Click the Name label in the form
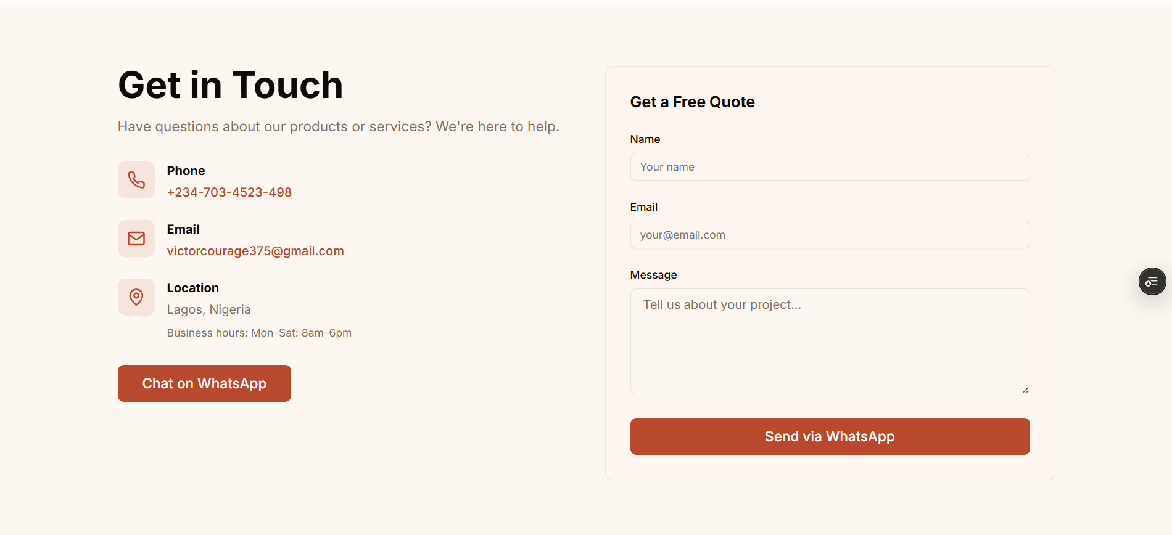1172x535 pixels. 645,139
